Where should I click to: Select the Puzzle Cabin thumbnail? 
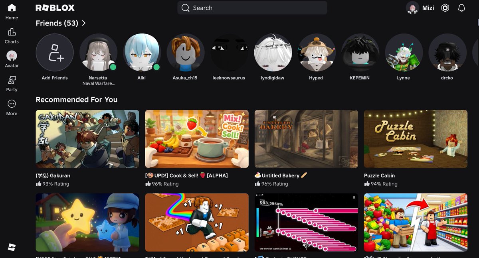click(x=416, y=139)
